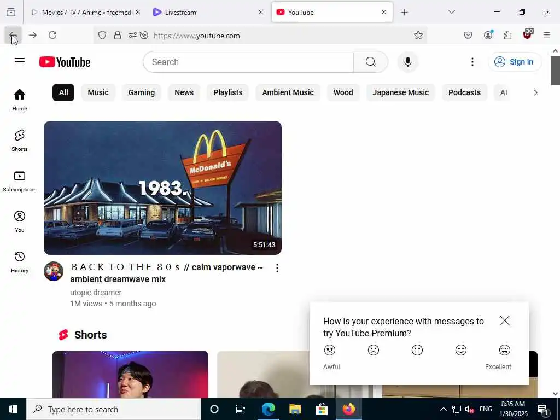
Task: Click the site padlock icon
Action: click(118, 35)
